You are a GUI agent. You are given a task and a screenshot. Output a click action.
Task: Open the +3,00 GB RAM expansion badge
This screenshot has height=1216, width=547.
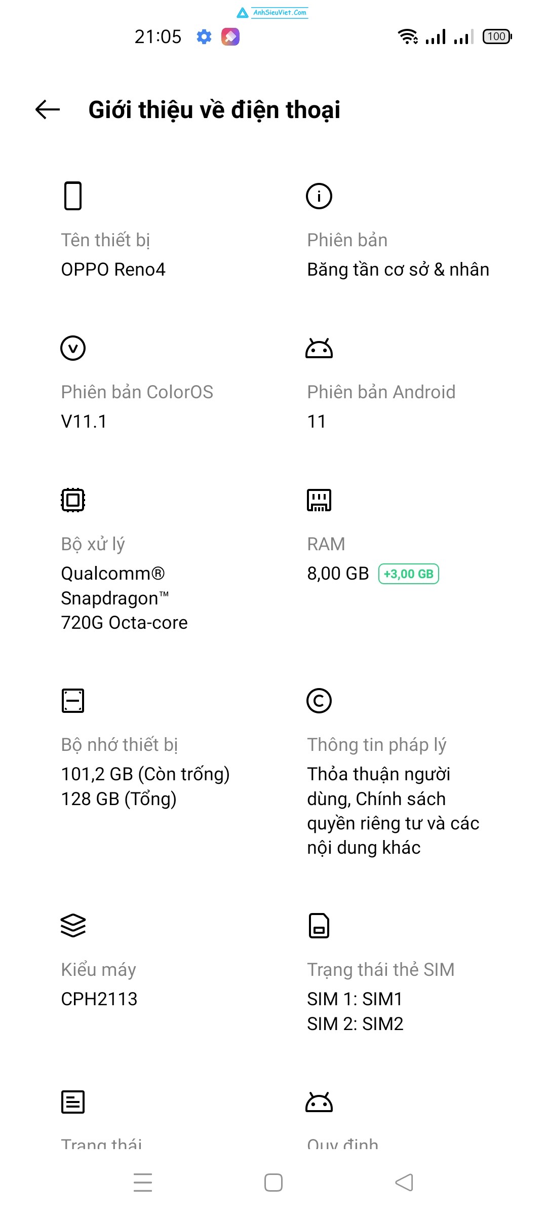tap(409, 574)
